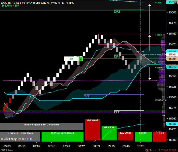This screenshot has height=152, width=178.
Task: Click the F button beside the top price marker
Action: click(x=176, y=2)
